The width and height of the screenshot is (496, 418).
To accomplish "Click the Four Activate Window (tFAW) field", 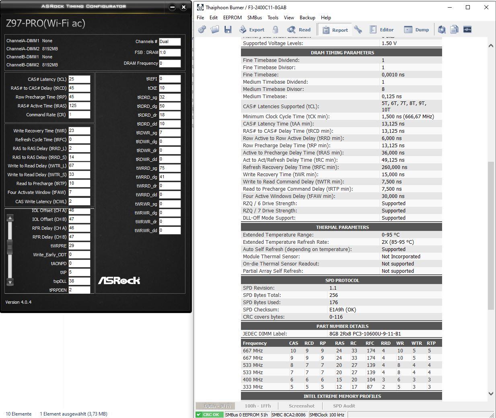I will point(79,192).
